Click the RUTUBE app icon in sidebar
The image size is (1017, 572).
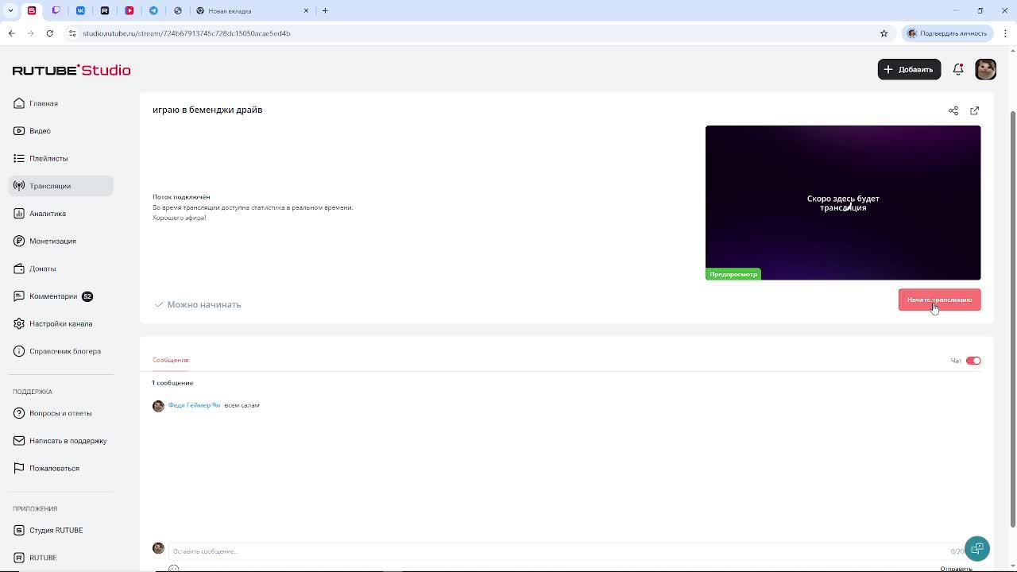pyautogui.click(x=19, y=558)
